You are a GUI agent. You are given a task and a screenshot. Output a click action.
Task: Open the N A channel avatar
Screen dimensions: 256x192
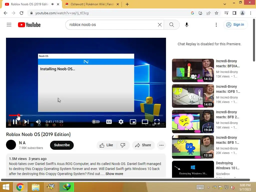pos(11,145)
